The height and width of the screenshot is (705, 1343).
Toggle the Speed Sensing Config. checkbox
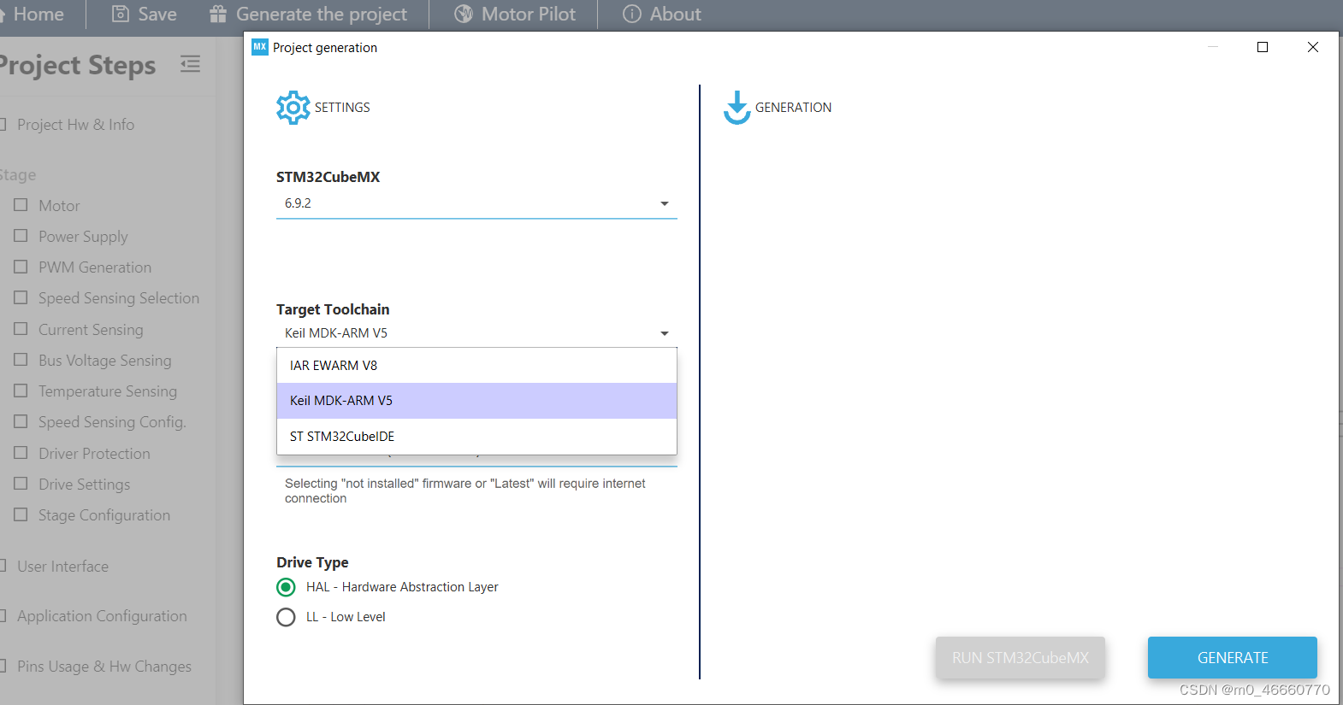[21, 421]
